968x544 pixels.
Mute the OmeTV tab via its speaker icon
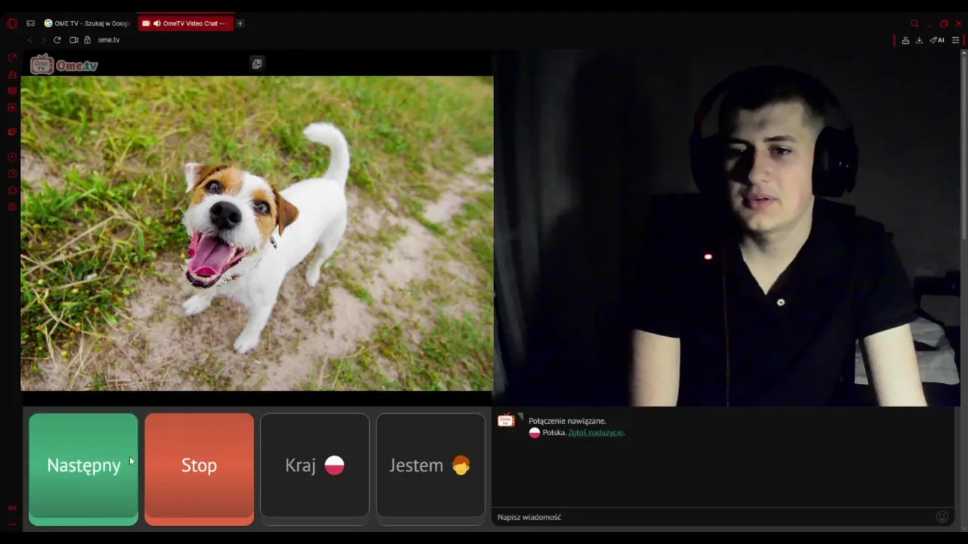tap(157, 23)
